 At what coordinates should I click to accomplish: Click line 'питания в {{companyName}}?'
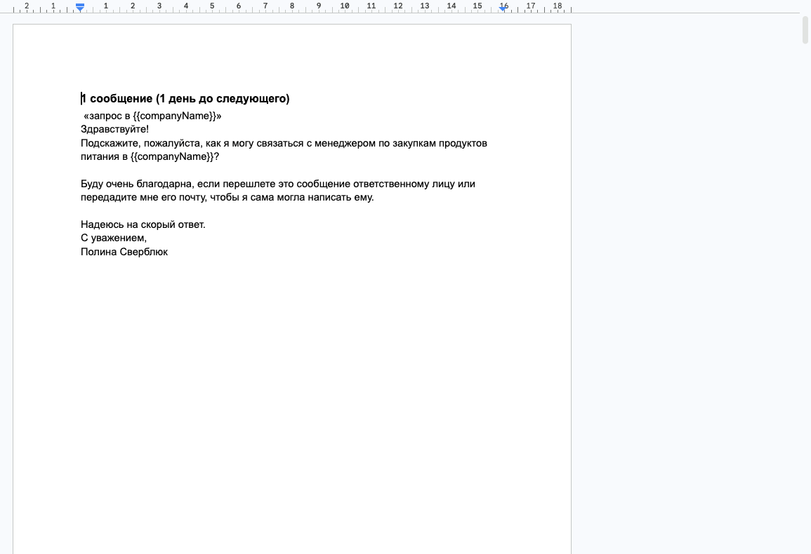(150, 156)
